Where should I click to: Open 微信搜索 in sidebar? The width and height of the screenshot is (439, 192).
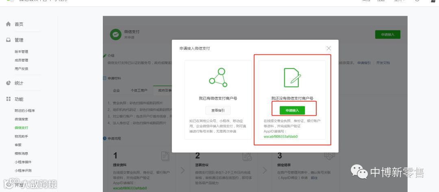coord(21,119)
